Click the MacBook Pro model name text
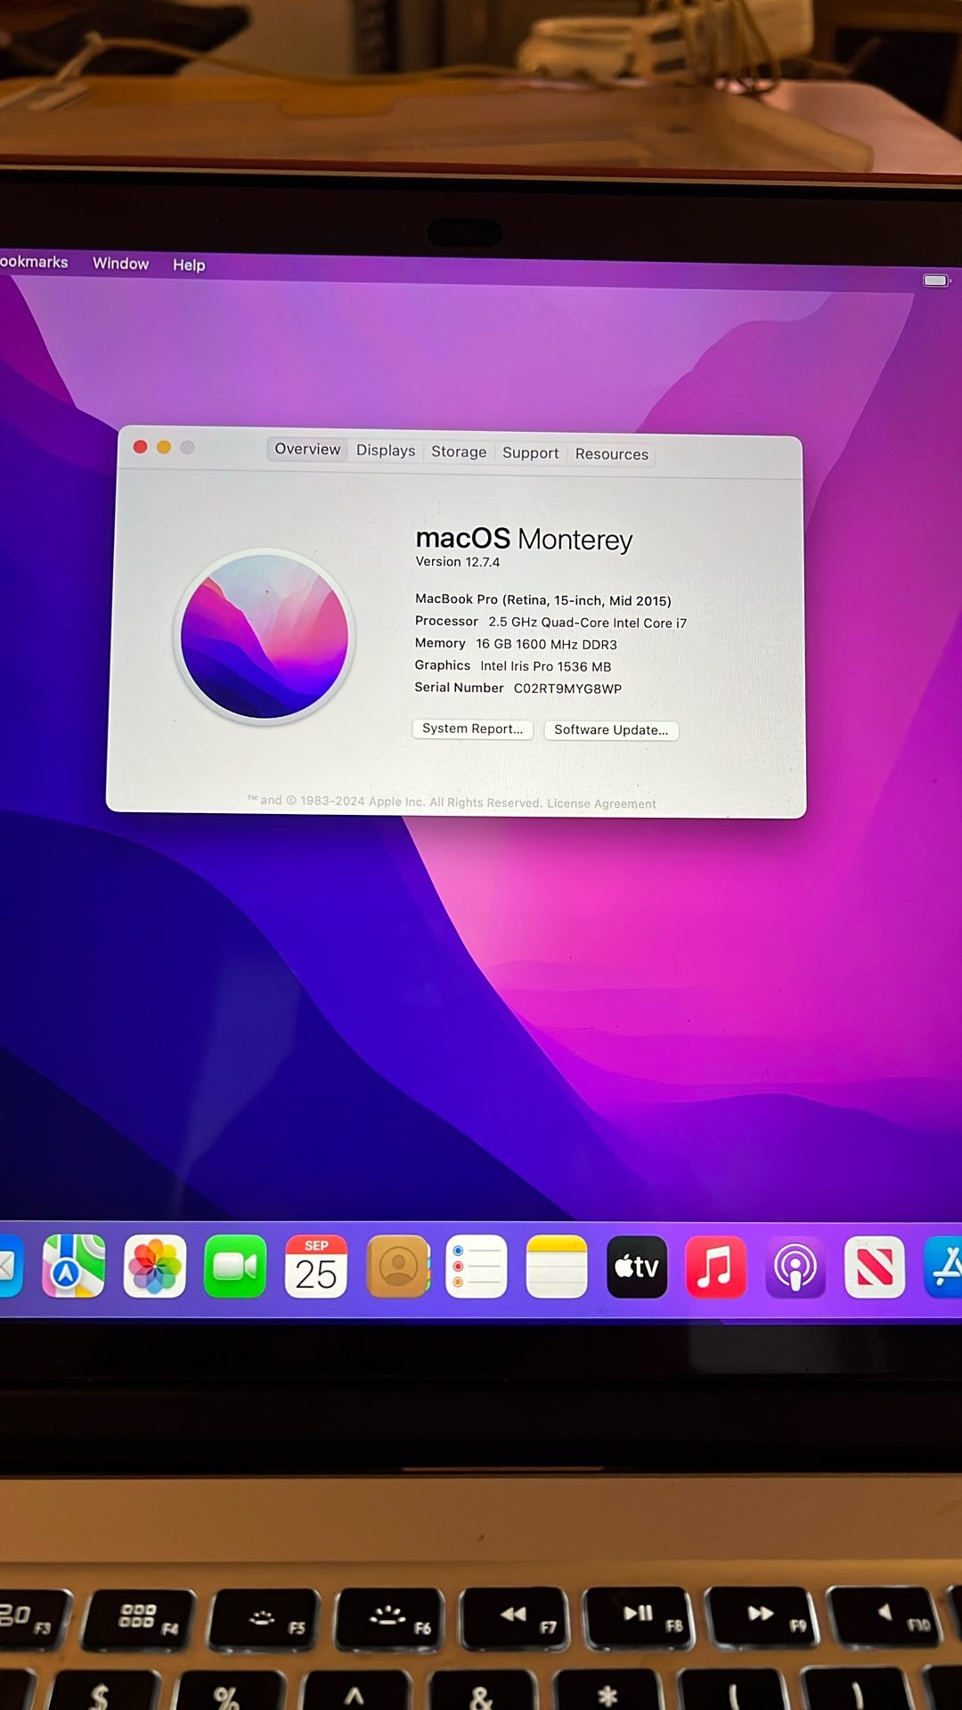This screenshot has width=962, height=1710. click(543, 599)
